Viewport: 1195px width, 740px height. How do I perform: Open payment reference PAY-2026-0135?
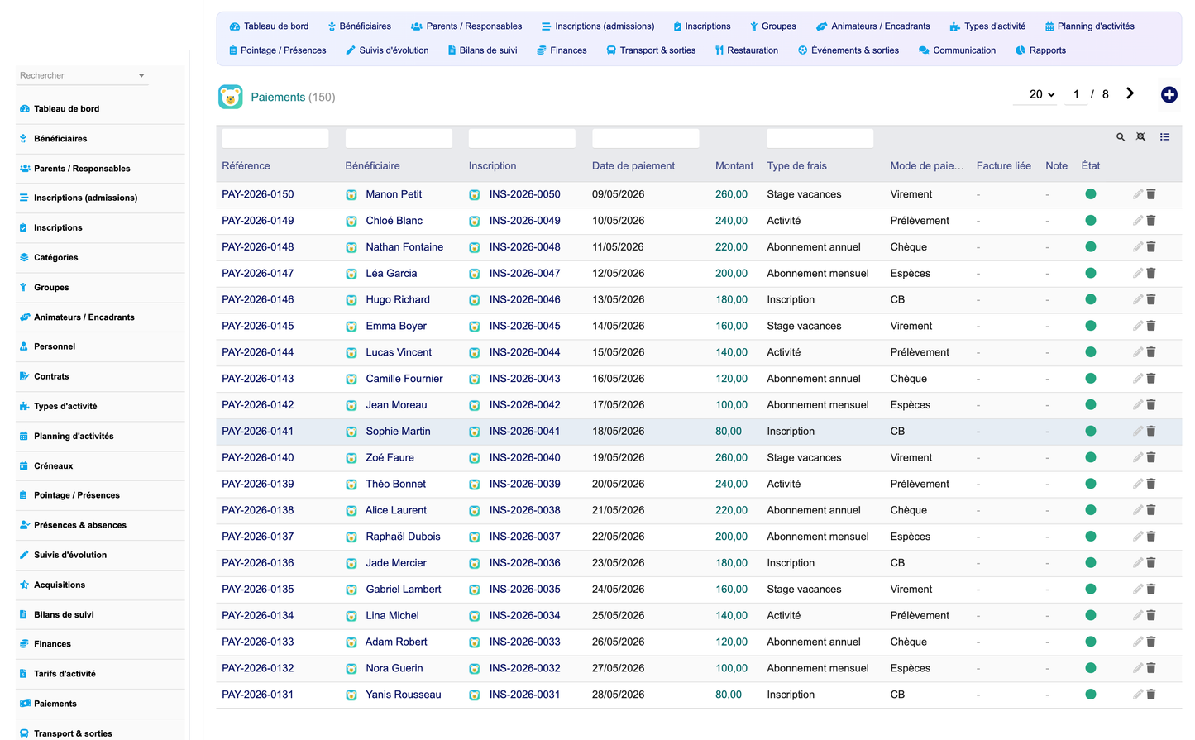pos(258,590)
